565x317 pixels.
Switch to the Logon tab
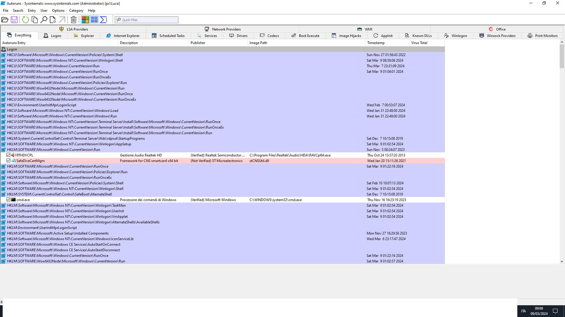(52, 36)
